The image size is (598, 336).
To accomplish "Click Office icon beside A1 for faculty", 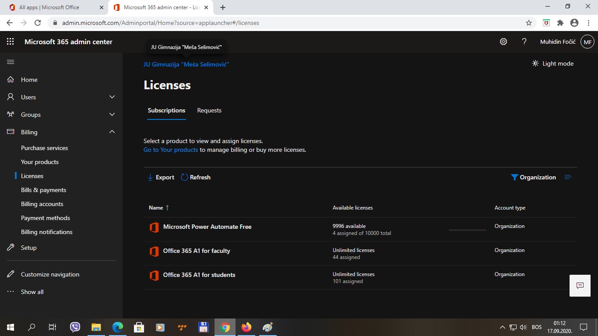I will point(154,252).
